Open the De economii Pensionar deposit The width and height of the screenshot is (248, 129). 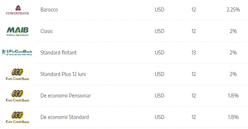[x=66, y=96]
